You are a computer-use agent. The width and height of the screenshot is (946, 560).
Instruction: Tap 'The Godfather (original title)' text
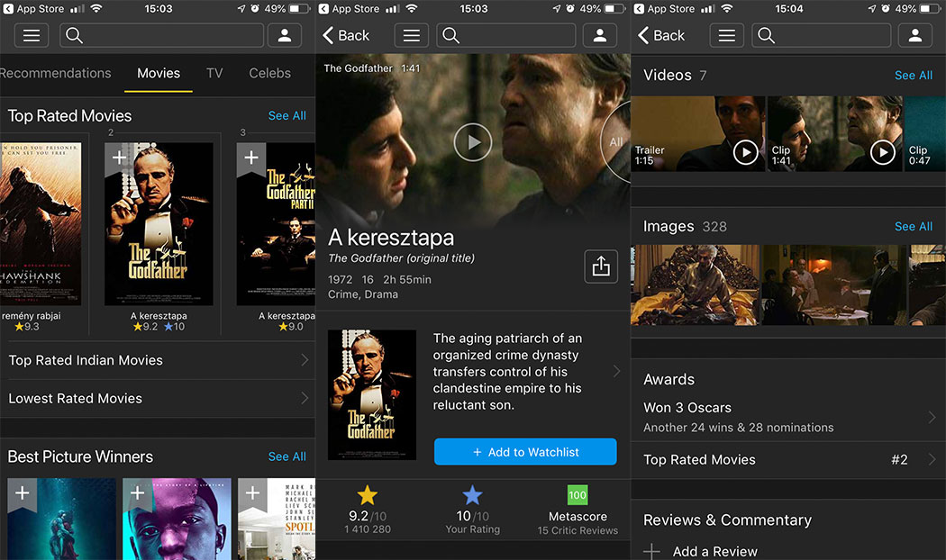(x=401, y=258)
